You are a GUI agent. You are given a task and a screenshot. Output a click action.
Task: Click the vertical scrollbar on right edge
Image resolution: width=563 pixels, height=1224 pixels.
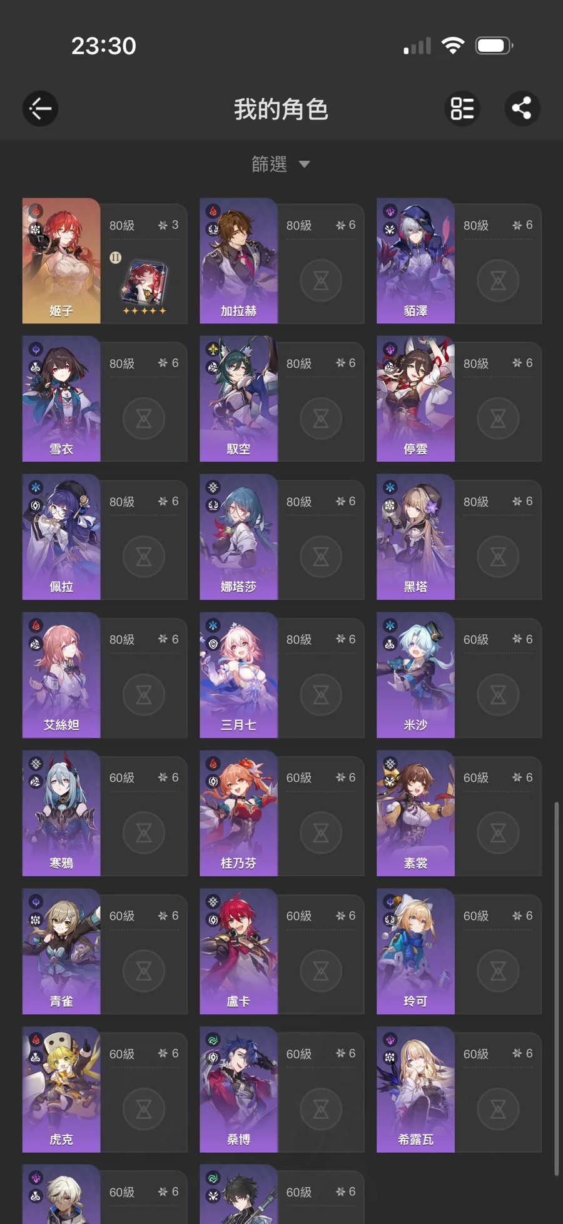(x=557, y=989)
